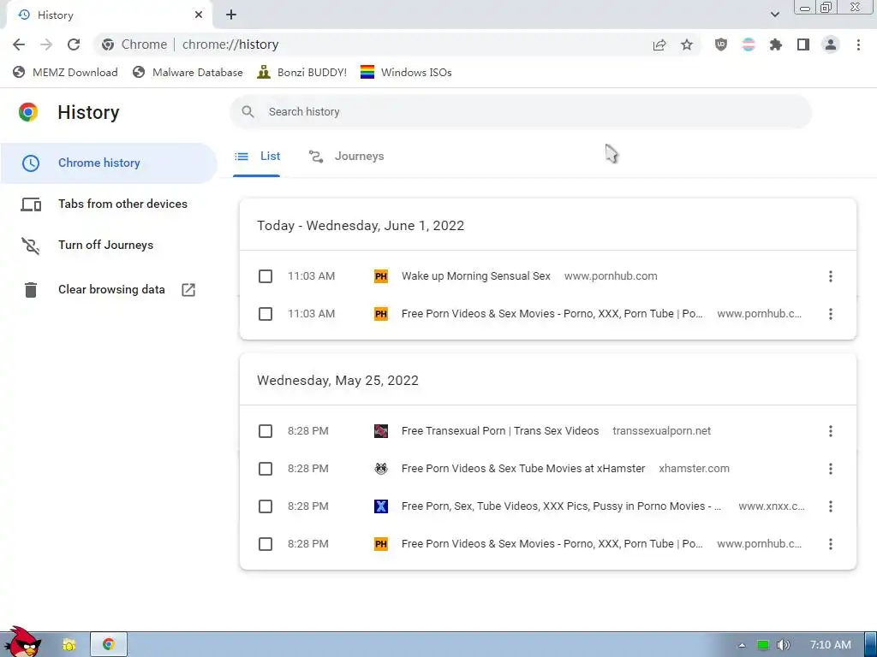Switch to the List tab
The height and width of the screenshot is (657, 877).
[257, 157]
